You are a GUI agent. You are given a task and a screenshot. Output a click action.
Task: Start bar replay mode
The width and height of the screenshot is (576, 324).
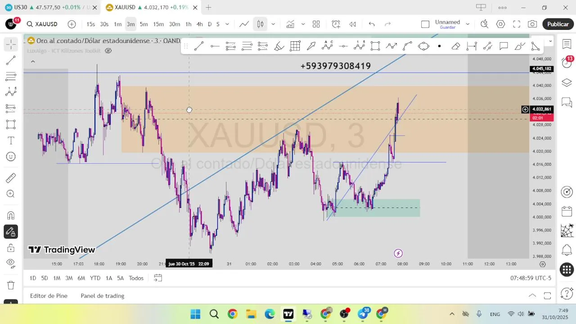353,24
